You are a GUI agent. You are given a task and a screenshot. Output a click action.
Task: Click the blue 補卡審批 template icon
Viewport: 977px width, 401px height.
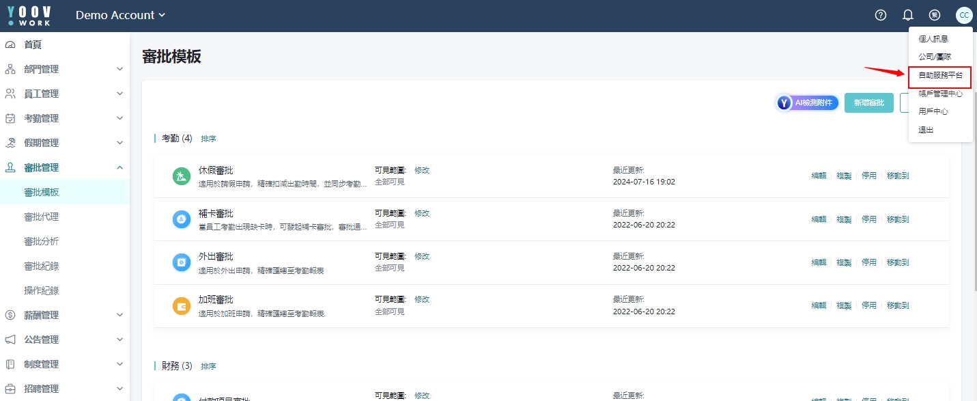tap(181, 219)
